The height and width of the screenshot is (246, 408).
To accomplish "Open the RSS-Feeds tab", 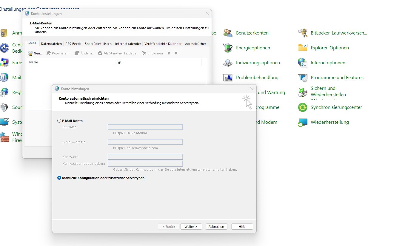I will point(73,44).
